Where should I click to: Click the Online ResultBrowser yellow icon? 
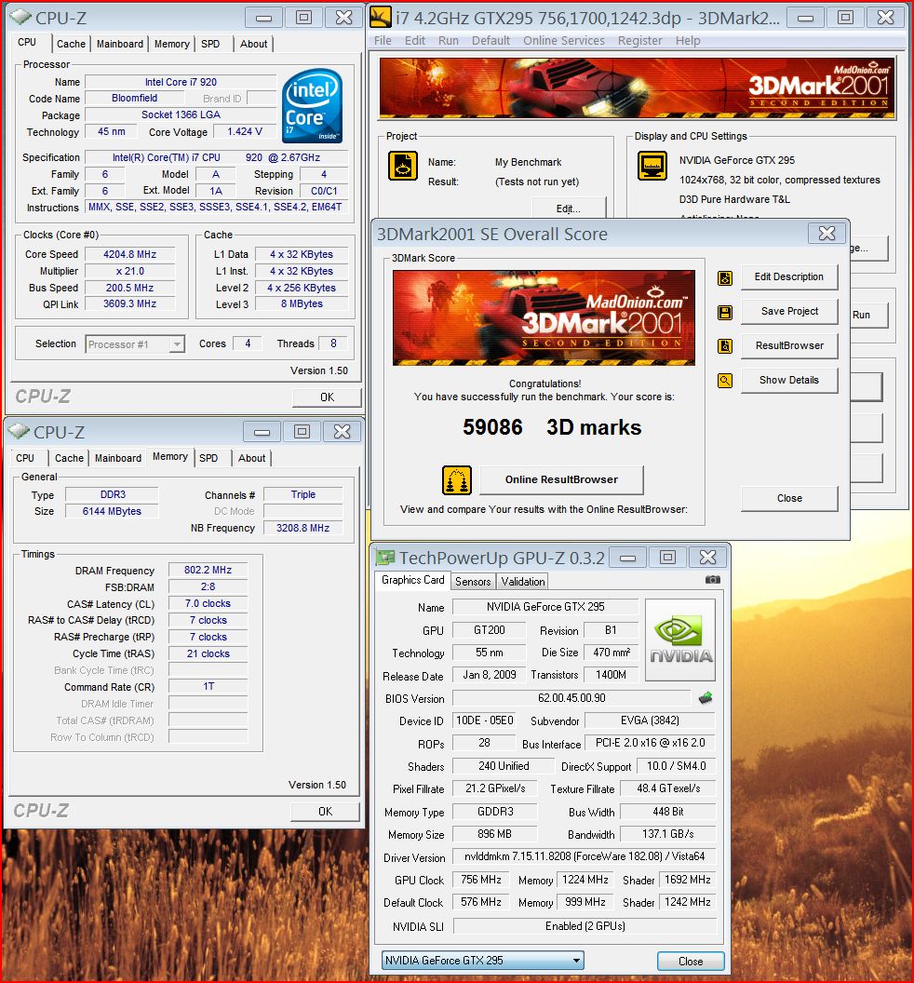[x=457, y=480]
